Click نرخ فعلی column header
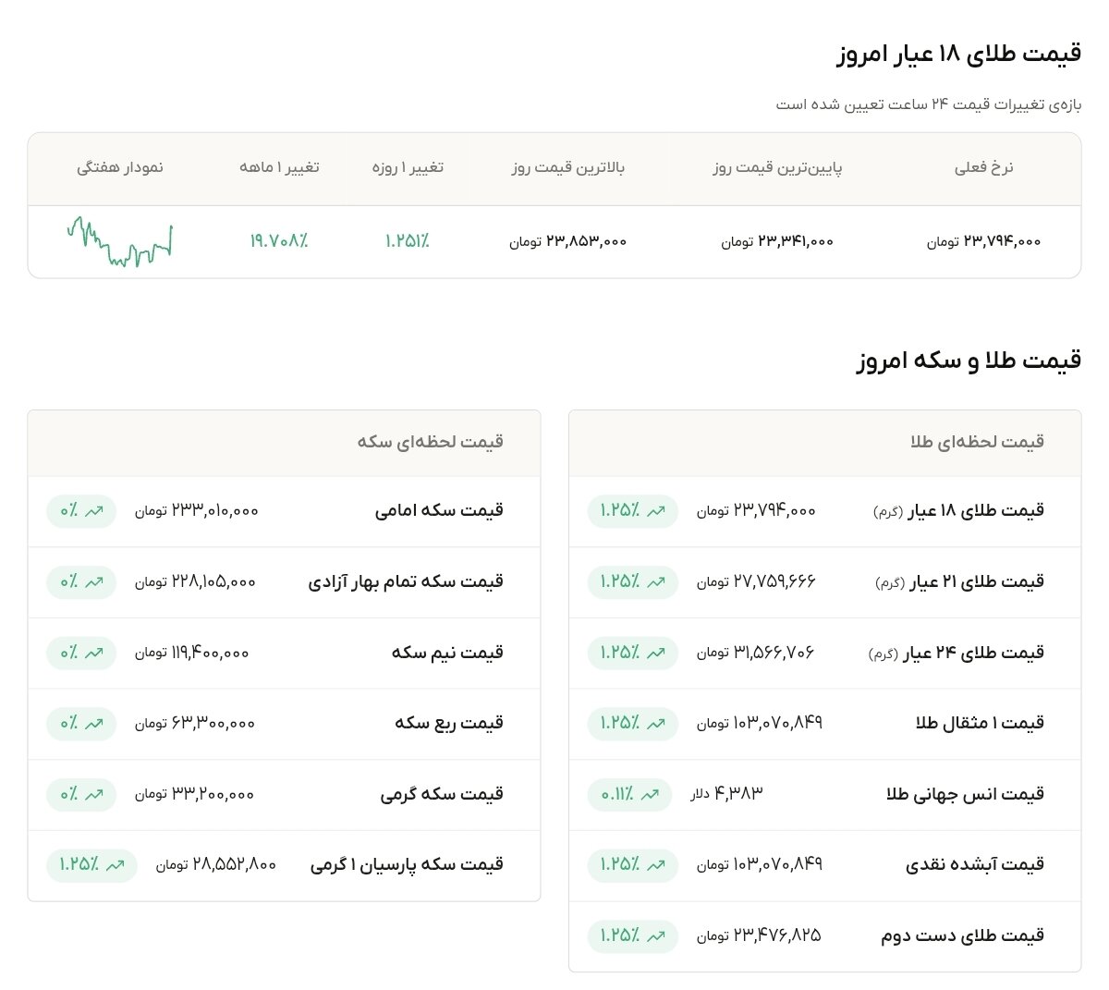Viewport: 1109px width, 990px height. pyautogui.click(x=983, y=167)
